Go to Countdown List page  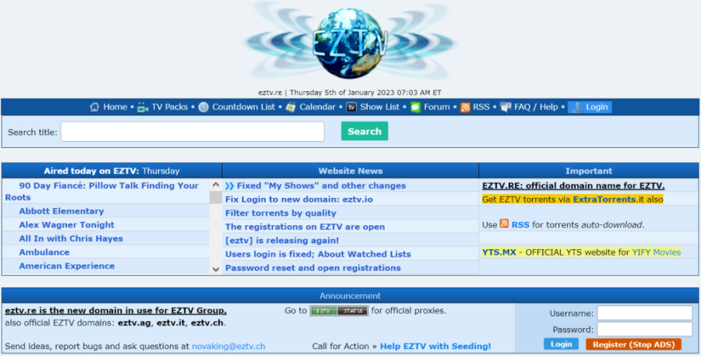[244, 107]
